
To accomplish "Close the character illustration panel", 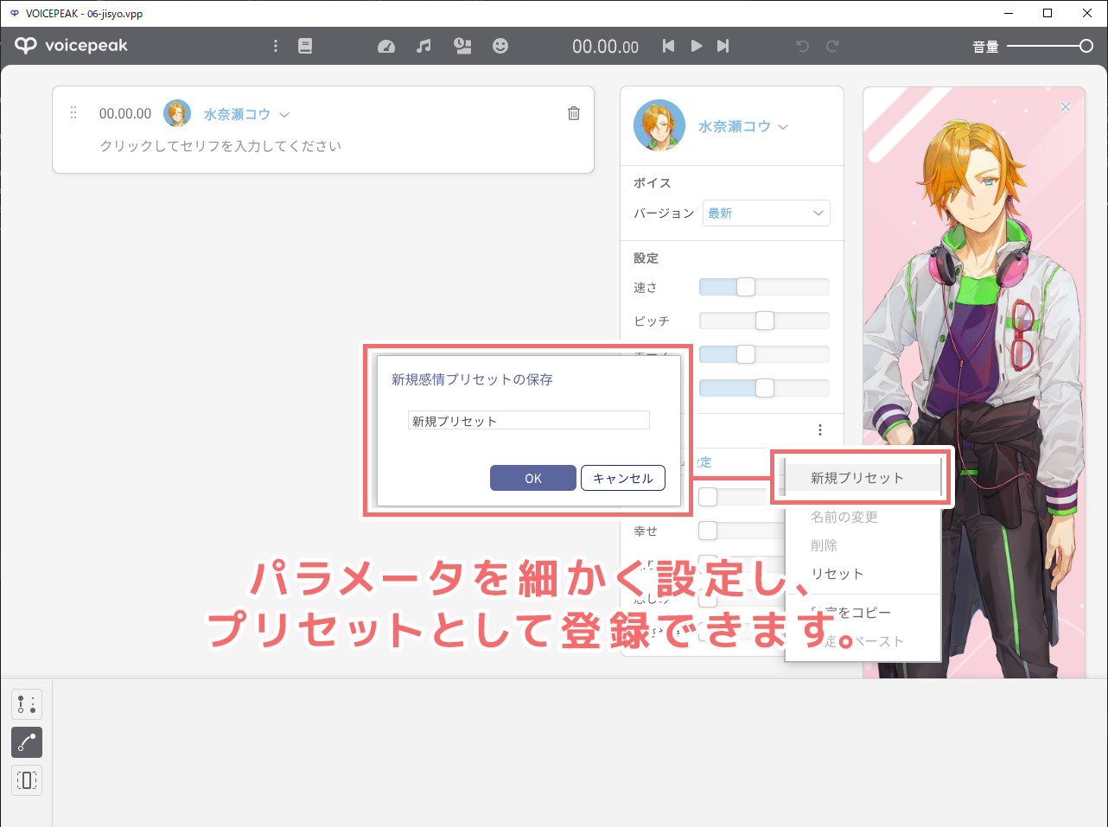I will [1066, 106].
